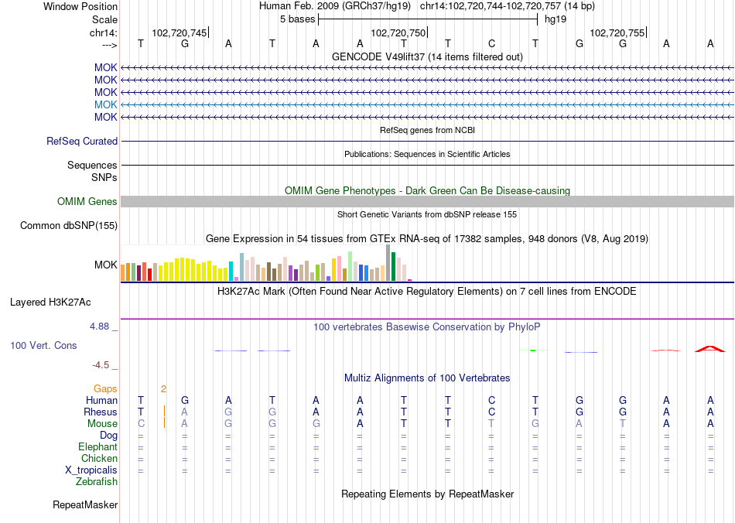
Task: Select the light-blue MOK transcript label
Action: point(105,104)
